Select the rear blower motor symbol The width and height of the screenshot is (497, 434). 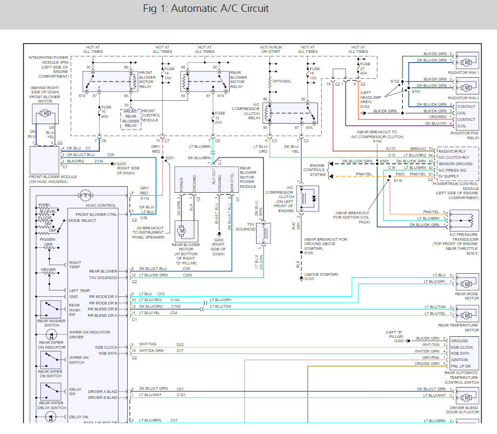tap(182, 231)
